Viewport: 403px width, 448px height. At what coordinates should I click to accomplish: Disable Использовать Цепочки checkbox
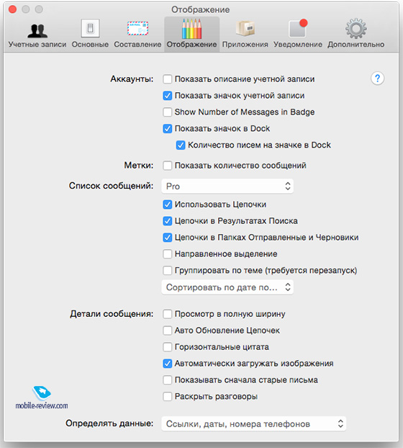point(167,205)
